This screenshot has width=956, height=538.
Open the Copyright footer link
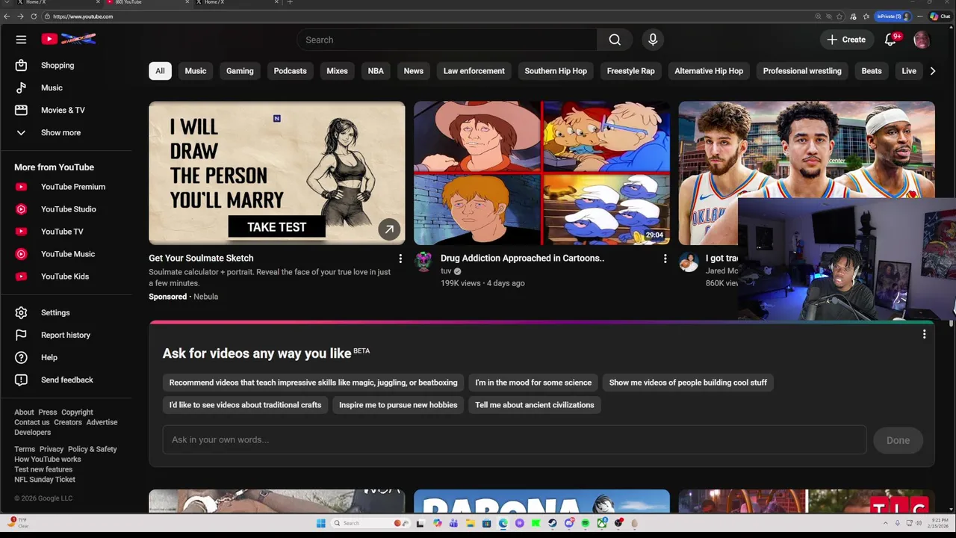coord(77,412)
